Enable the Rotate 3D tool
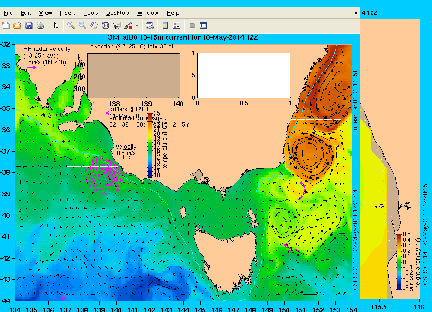Screen dimensions: 432x312 point(106,25)
